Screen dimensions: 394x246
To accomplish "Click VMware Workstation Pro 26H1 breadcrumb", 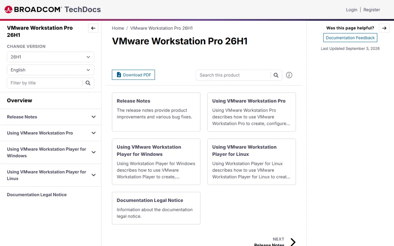I will tap(161, 28).
